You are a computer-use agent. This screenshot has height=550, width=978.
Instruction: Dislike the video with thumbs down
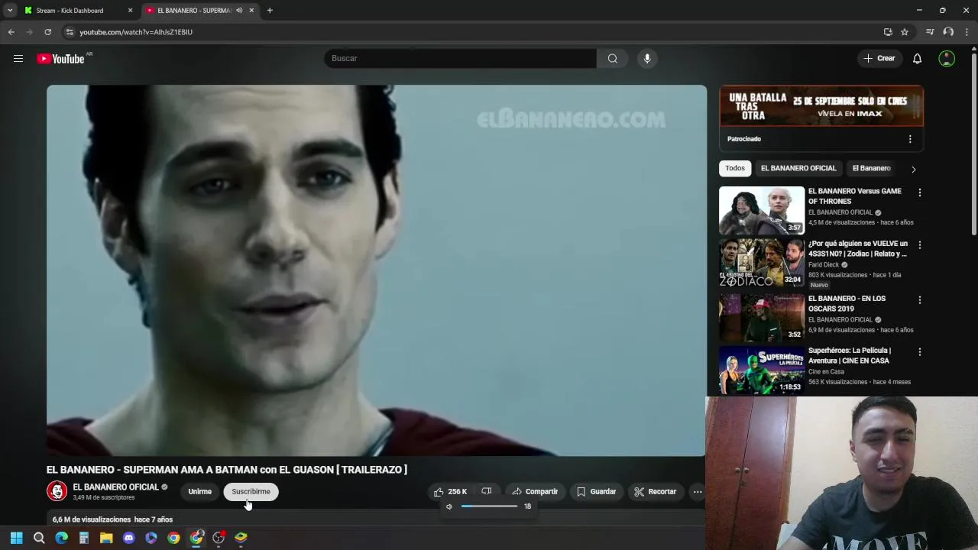click(487, 491)
